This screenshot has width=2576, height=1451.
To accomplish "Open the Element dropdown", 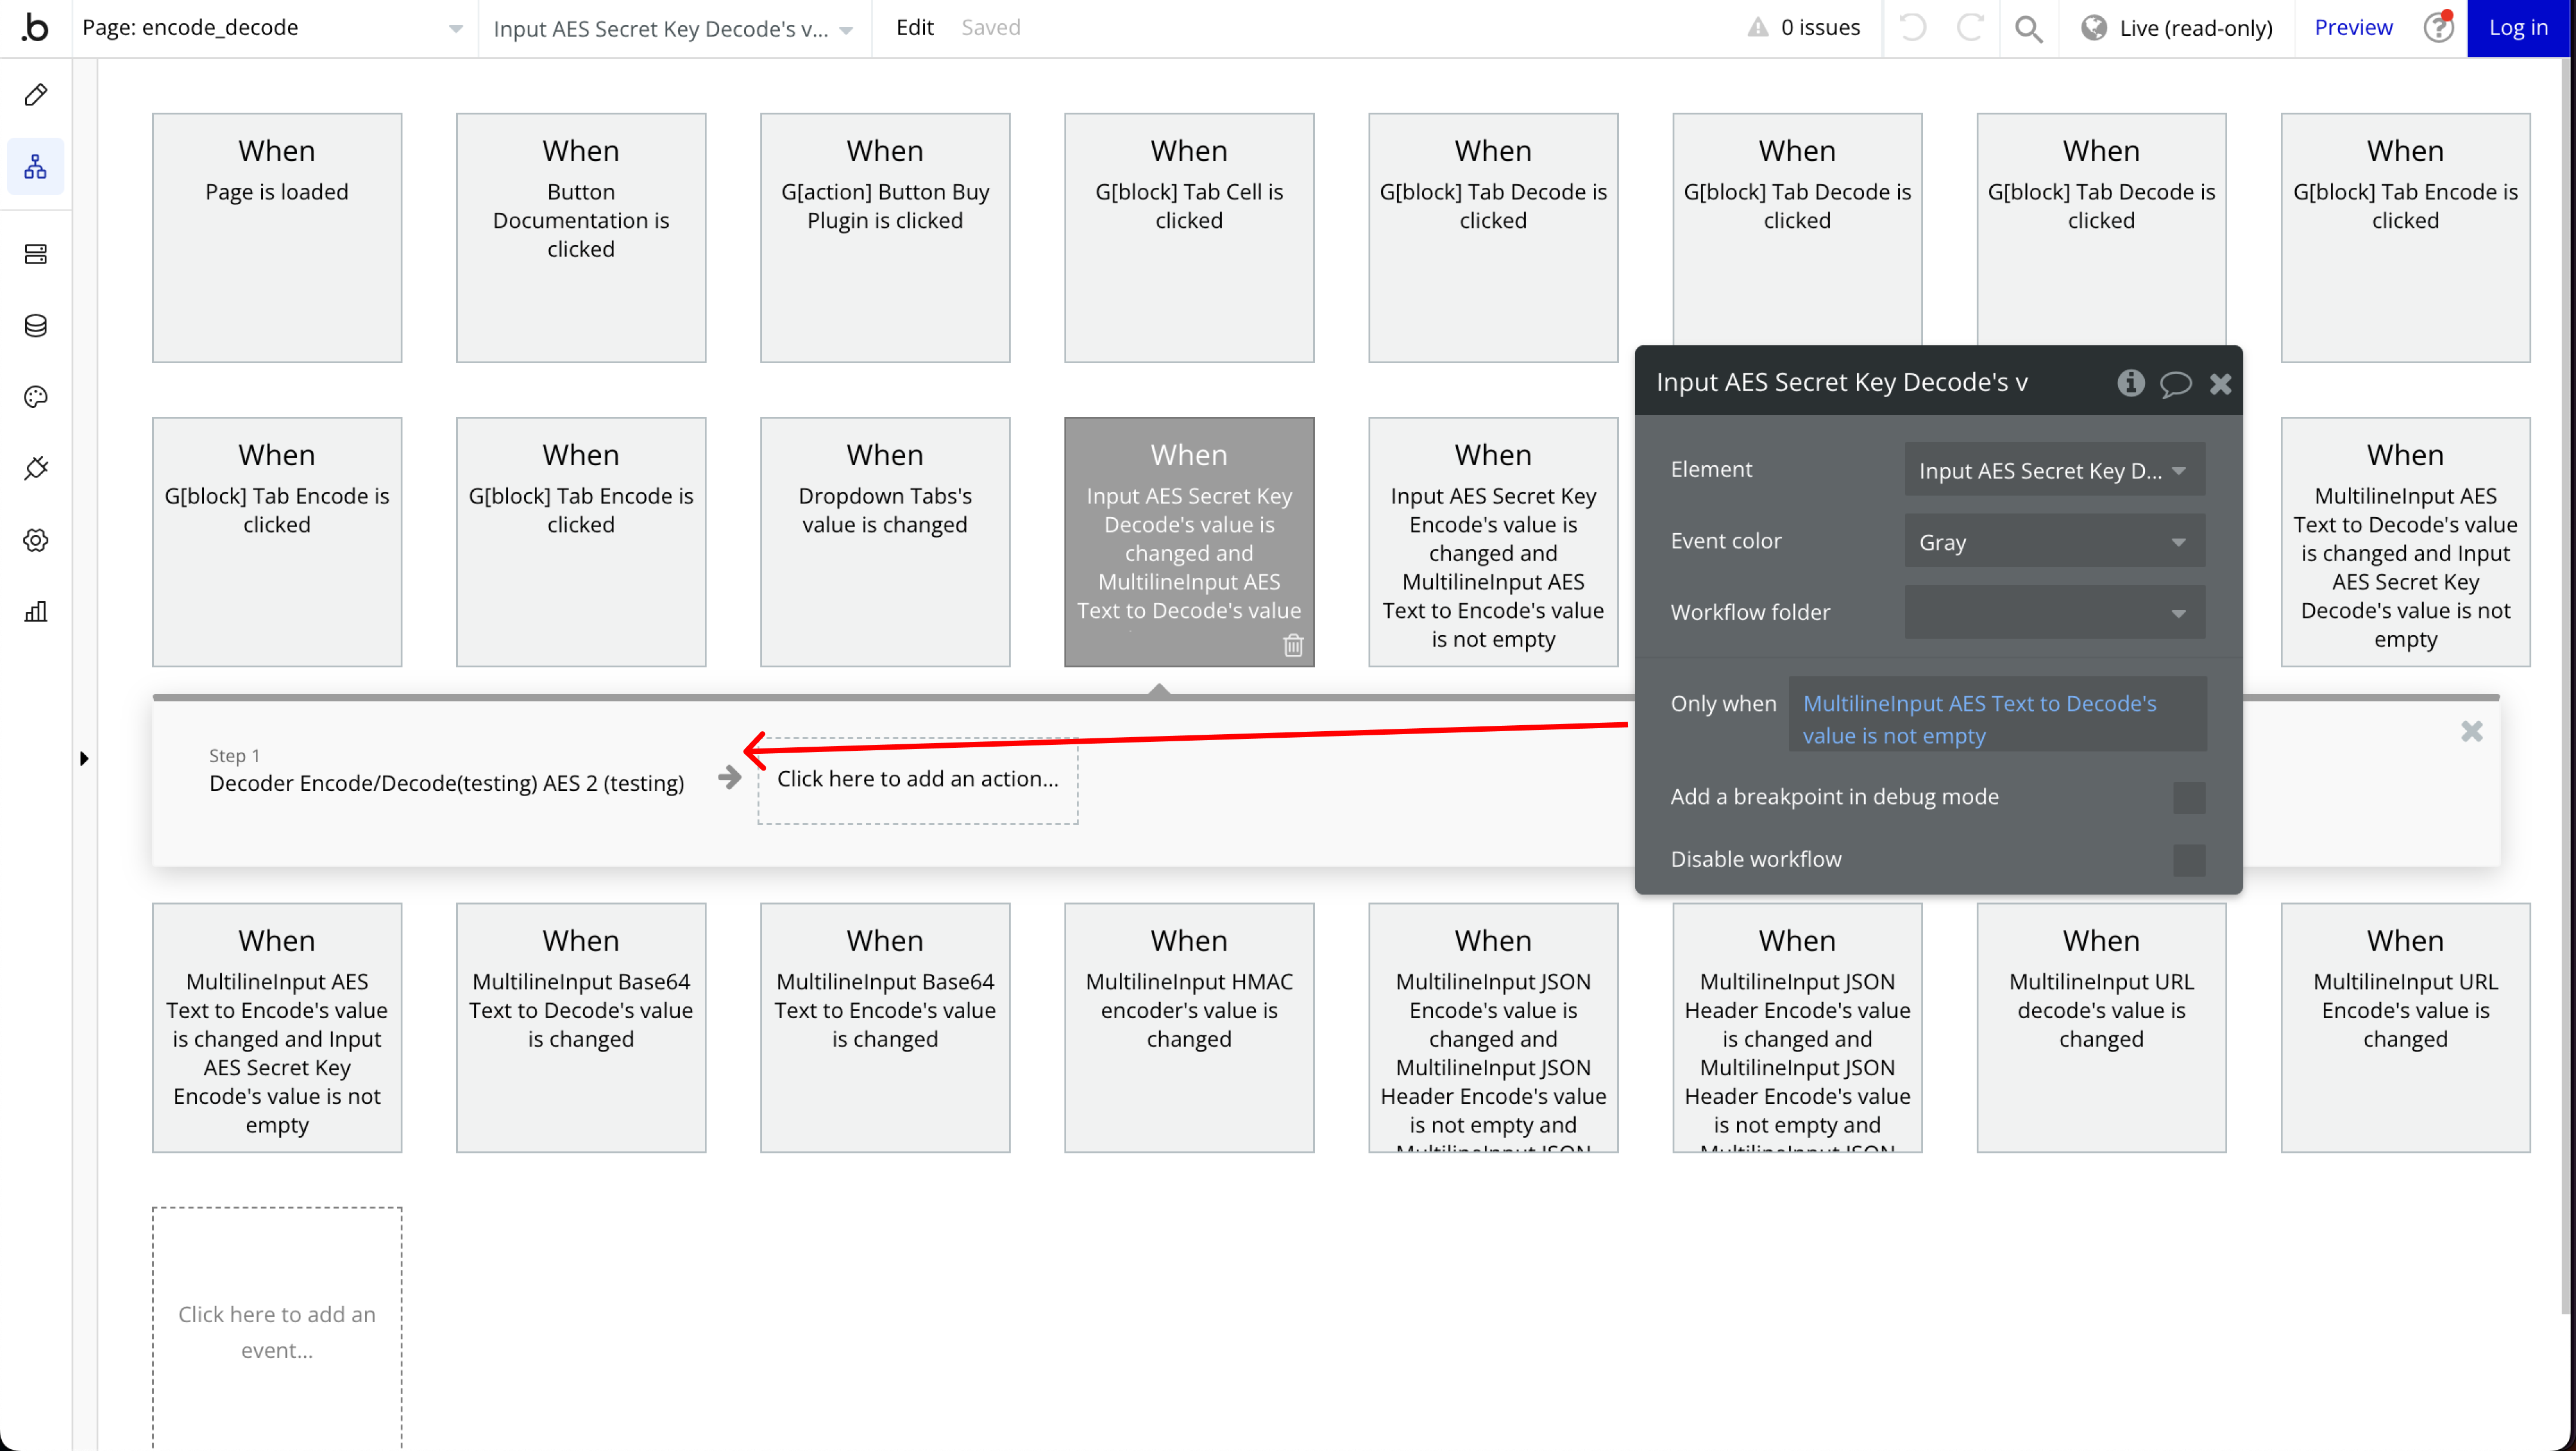I will pyautogui.click(x=2054, y=470).
